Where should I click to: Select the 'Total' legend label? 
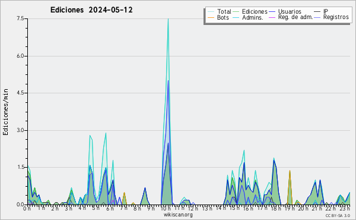pyautogui.click(x=224, y=11)
